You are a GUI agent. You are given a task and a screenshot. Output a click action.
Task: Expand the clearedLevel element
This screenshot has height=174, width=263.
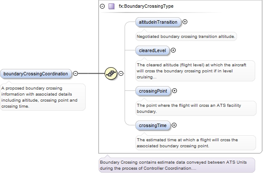[x=173, y=50]
